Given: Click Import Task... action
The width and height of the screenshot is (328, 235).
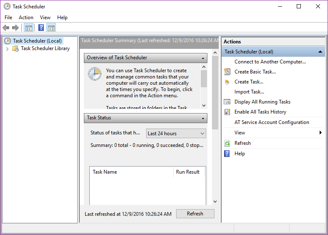Looking at the screenshot, I should click(249, 92).
